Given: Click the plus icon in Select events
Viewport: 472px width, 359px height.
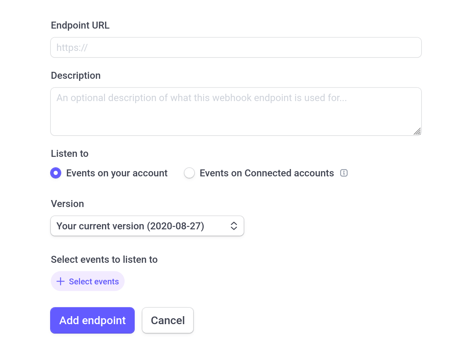Looking at the screenshot, I should (61, 281).
